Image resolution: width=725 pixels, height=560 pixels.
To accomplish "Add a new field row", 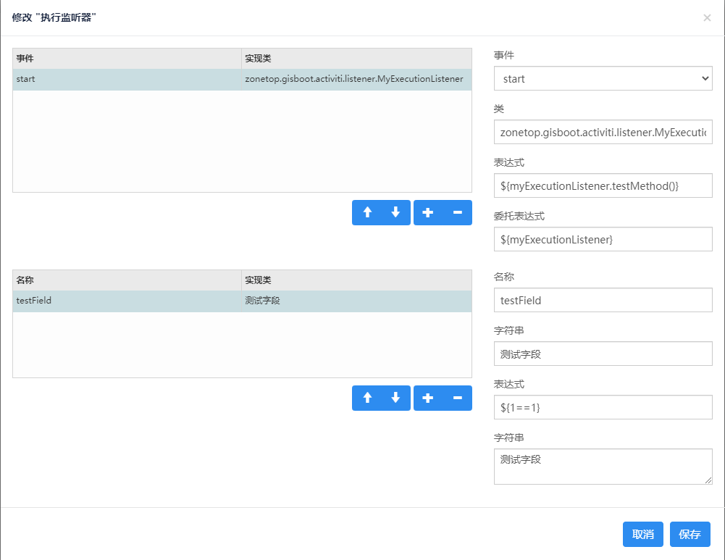I will [x=428, y=398].
